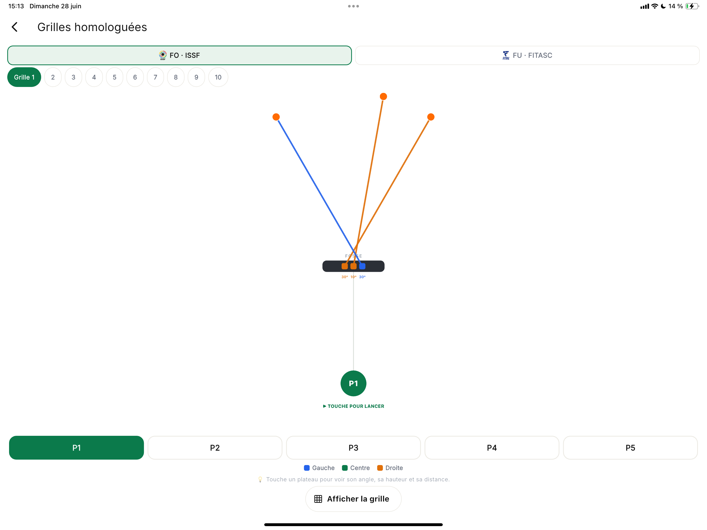
Task: Select grille number 9
Action: (196, 77)
